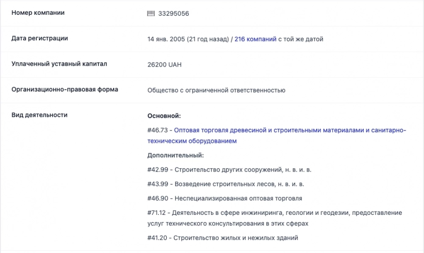Click the "Уплаченный уставный капитал" label
Image resolution: width=424 pixels, height=253 pixels.
pyautogui.click(x=59, y=64)
